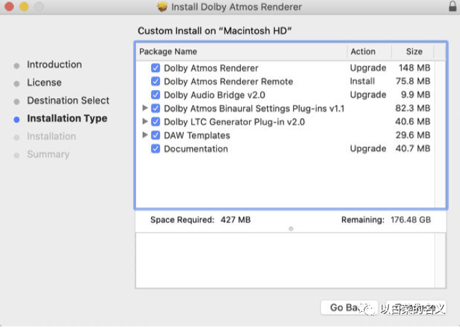
Task: Click the split-pane divider dot handle
Action: click(x=291, y=229)
